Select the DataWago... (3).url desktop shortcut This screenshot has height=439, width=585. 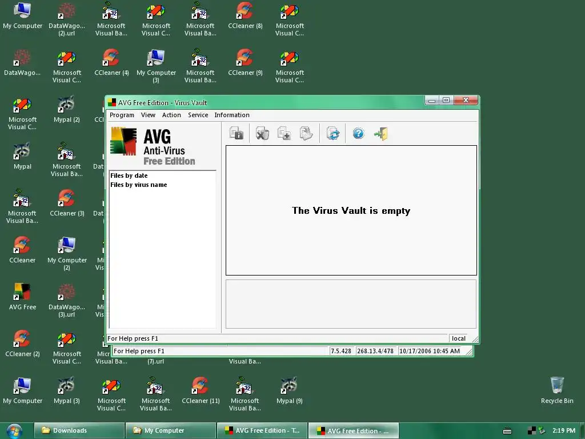tap(67, 301)
